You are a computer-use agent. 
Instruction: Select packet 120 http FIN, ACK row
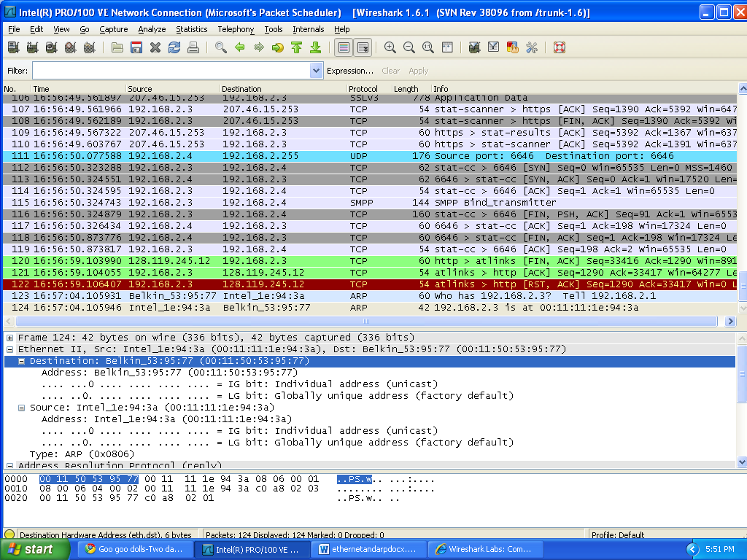coord(370,261)
